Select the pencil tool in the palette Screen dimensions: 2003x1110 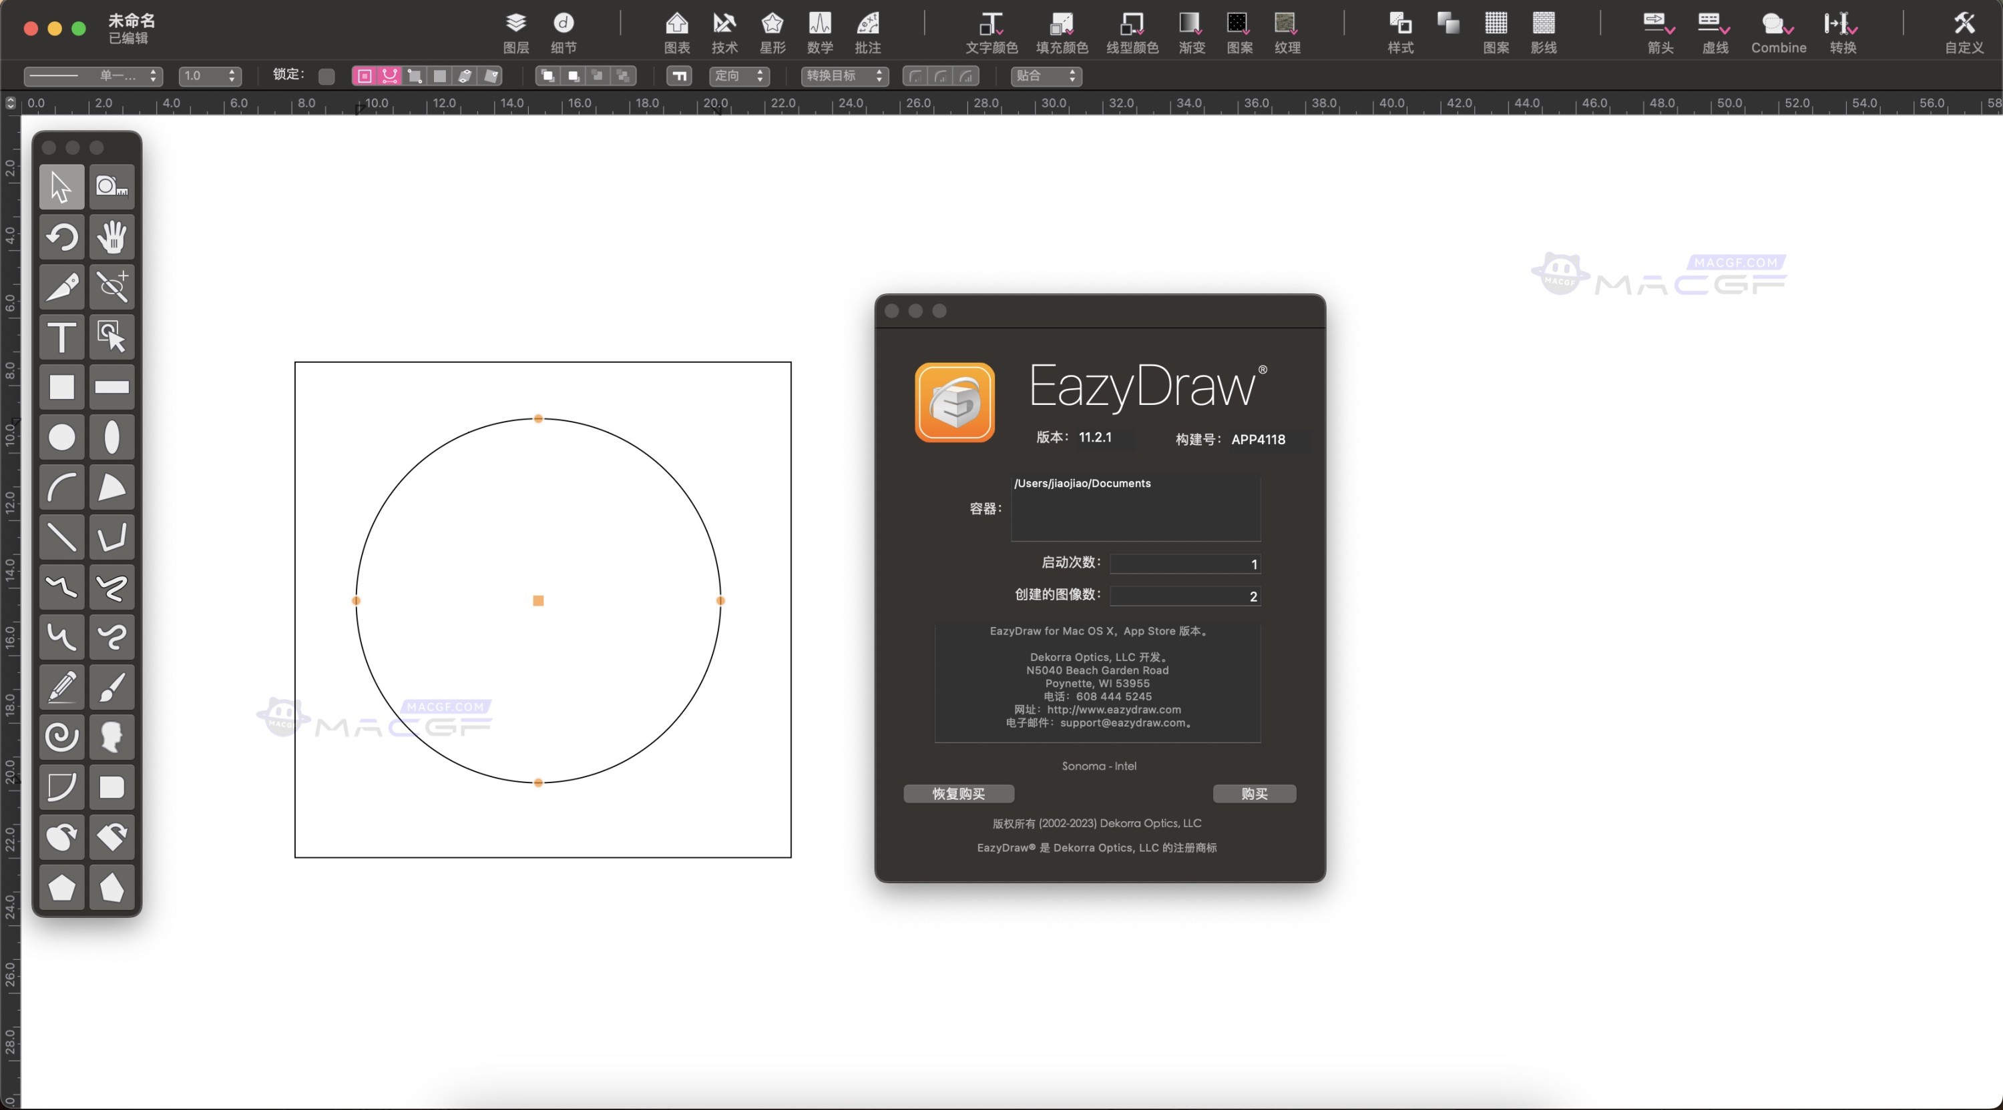tap(61, 686)
